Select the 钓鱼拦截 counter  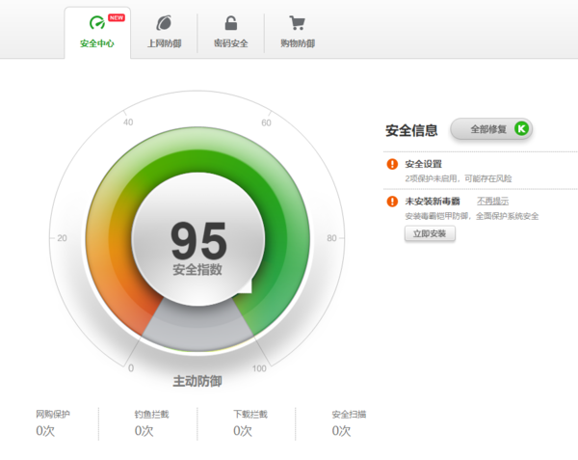(151, 422)
